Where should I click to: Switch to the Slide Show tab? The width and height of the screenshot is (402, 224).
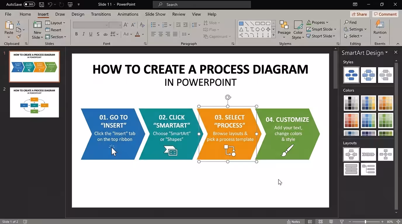pyautogui.click(x=155, y=14)
